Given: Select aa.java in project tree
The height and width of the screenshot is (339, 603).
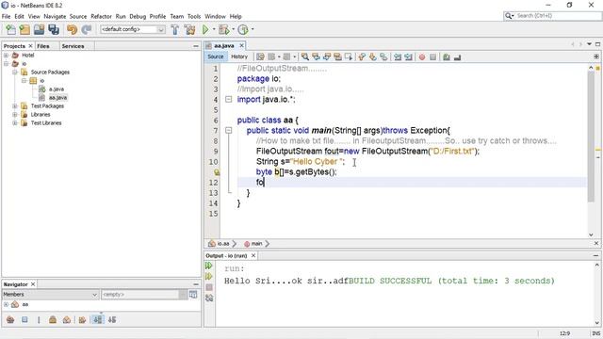Looking at the screenshot, I should tap(57, 98).
